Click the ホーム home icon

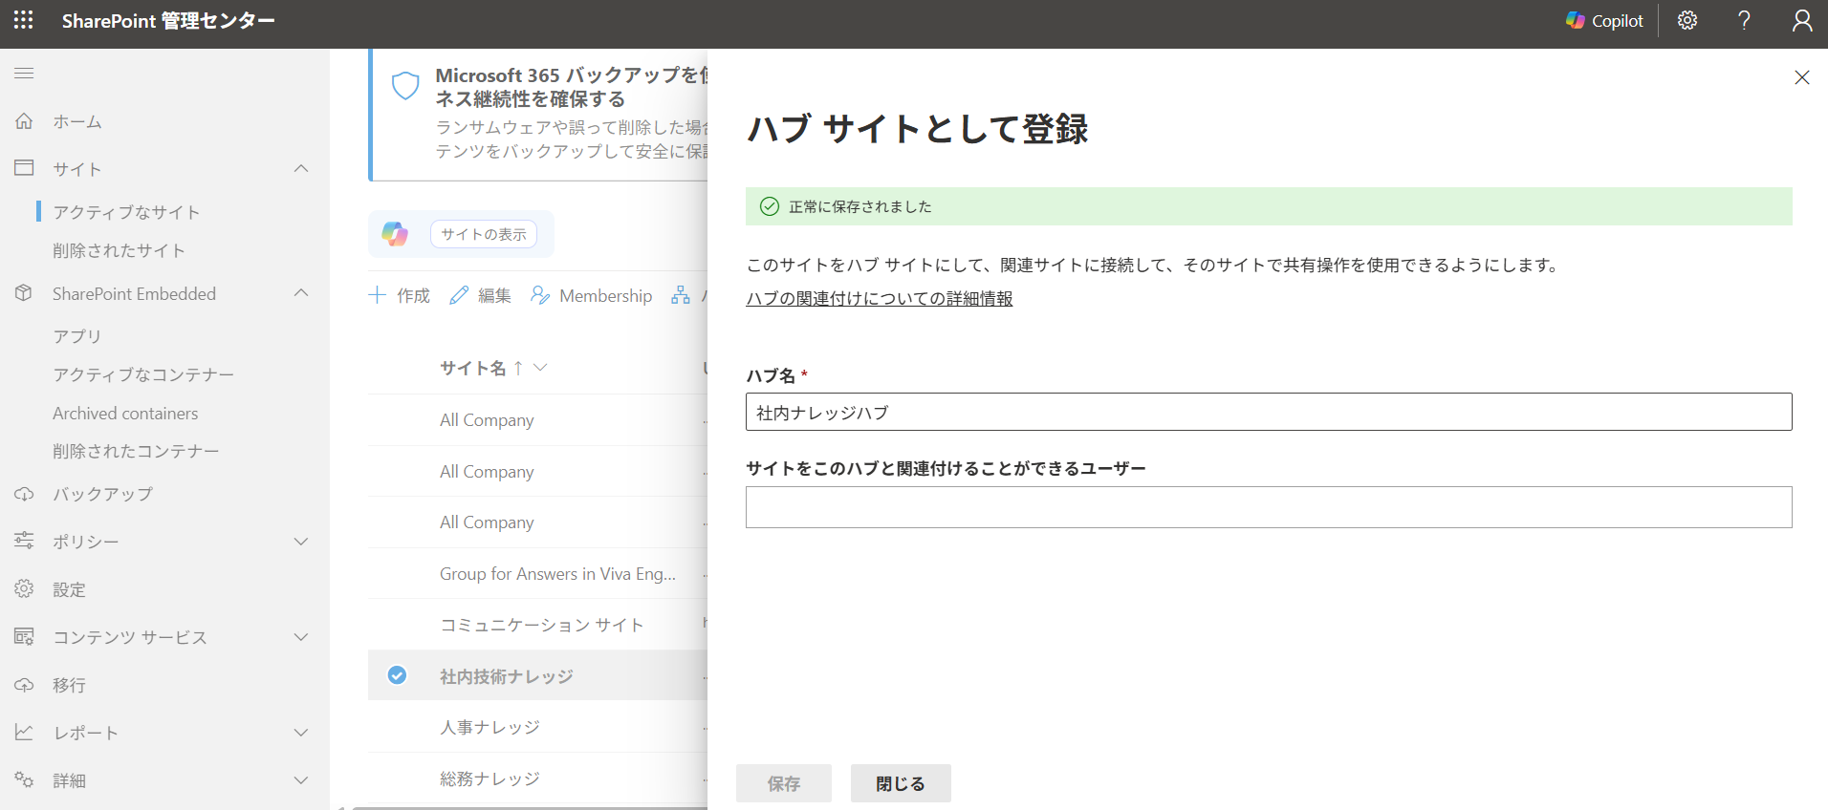pos(24,121)
